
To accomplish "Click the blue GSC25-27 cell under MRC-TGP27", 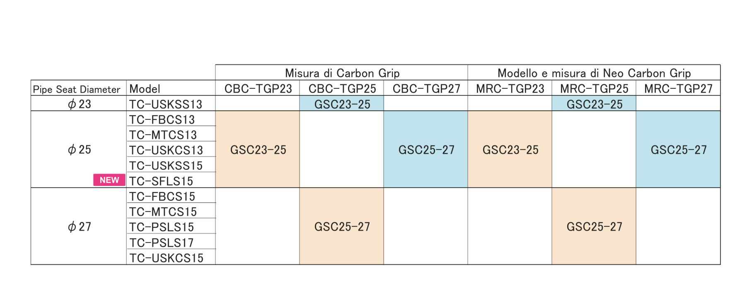I will tap(678, 150).
